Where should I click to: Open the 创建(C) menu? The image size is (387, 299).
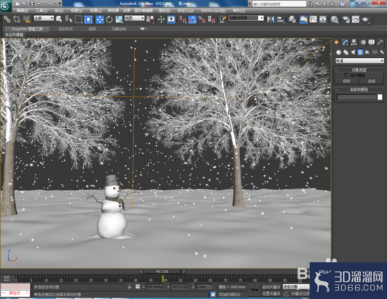(96, 10)
